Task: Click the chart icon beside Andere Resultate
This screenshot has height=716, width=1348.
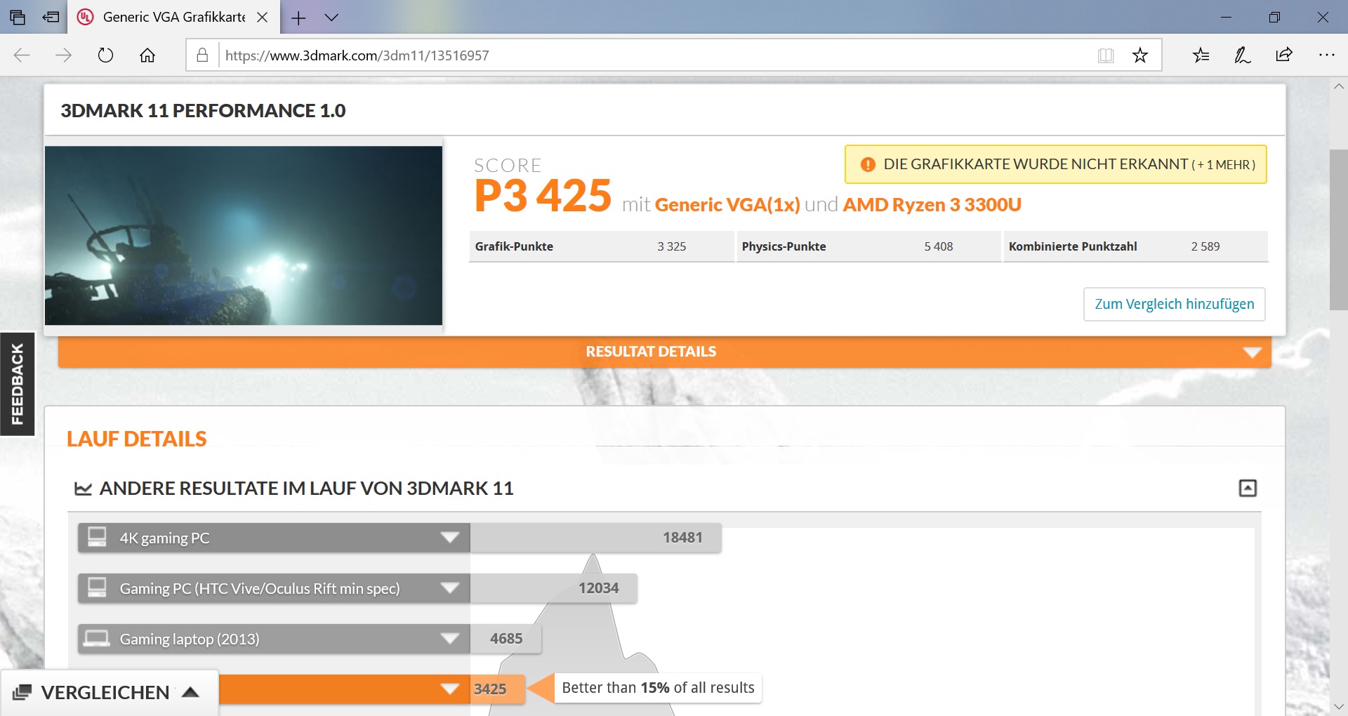Action: (83, 488)
